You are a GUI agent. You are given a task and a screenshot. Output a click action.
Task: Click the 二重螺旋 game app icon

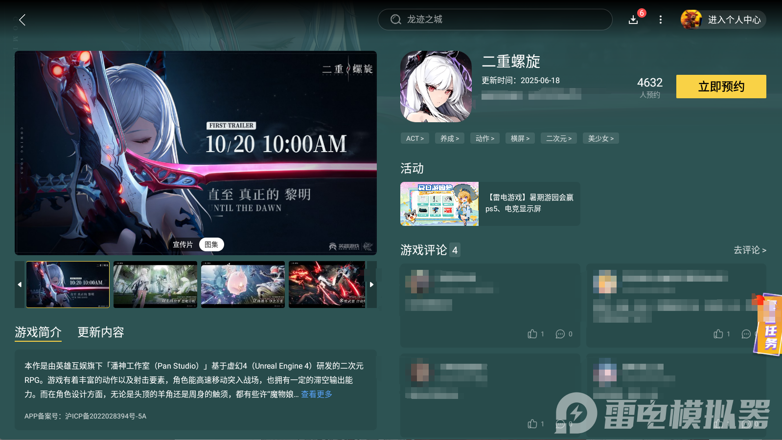(x=436, y=87)
